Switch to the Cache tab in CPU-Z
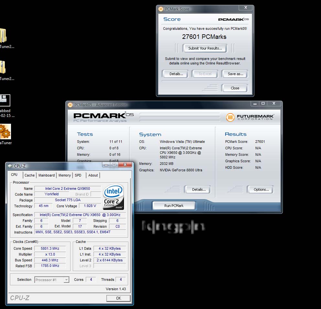 point(29,176)
